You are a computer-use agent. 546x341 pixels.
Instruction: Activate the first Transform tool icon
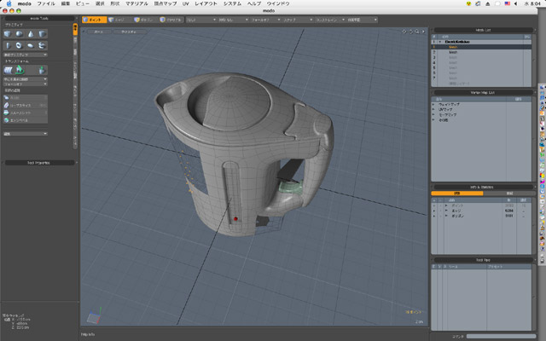(8, 70)
